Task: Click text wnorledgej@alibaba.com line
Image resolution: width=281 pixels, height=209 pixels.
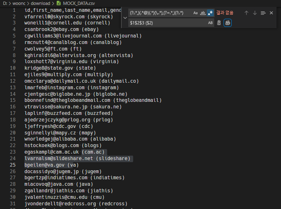Action: pyautogui.click(x=70, y=139)
